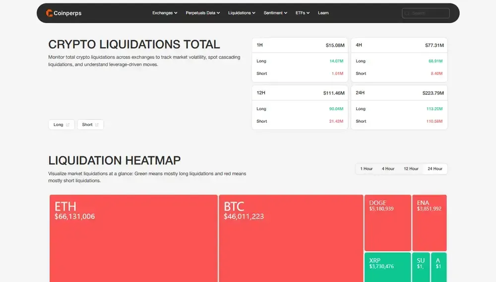
Task: Click the search magnifier icon
Action: click(x=407, y=13)
